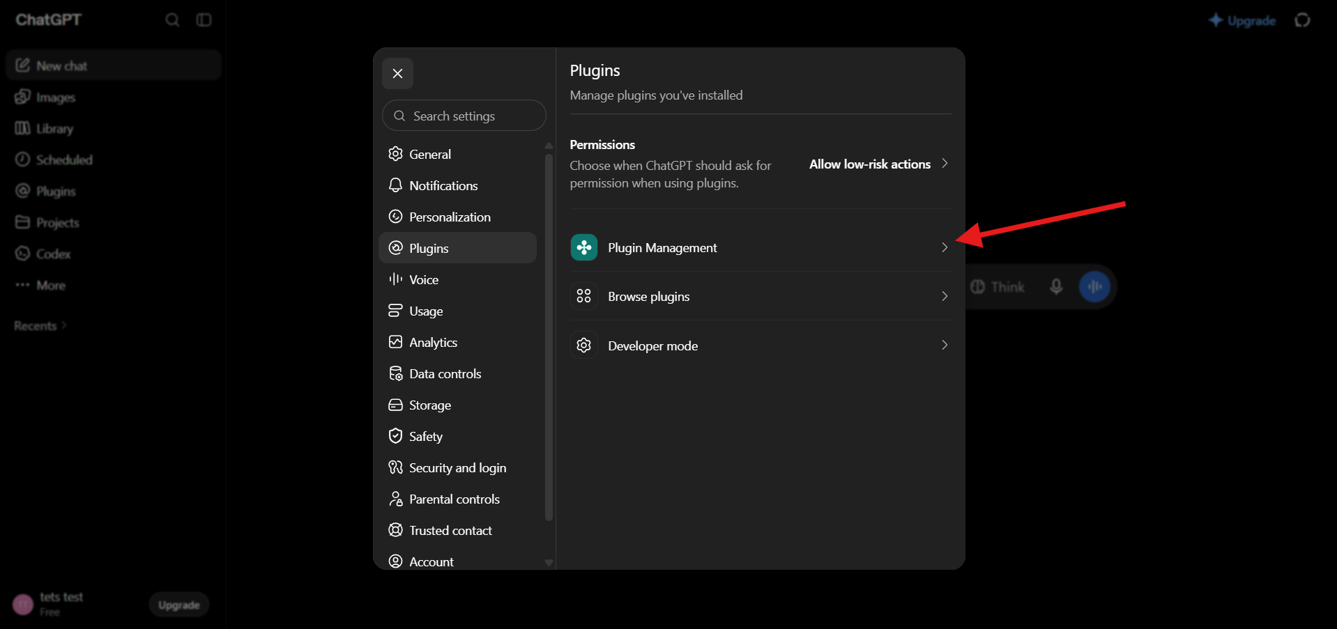Screen dimensions: 1337x629
Task: Click the Voice waveform icon in settings
Action: [x=395, y=279]
